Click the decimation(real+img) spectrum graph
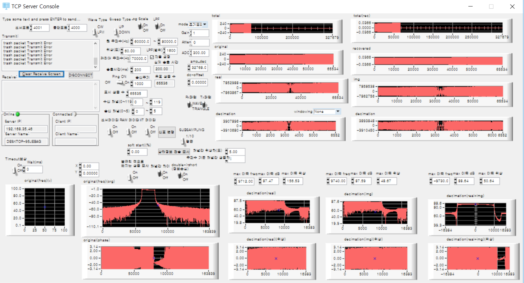The width and height of the screenshot is (524, 283). [475, 214]
